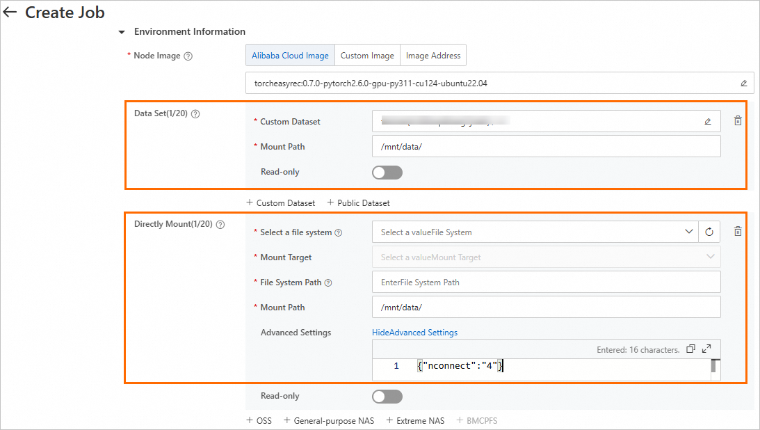Toggle Read-only switch for Directly Mount

pos(387,397)
